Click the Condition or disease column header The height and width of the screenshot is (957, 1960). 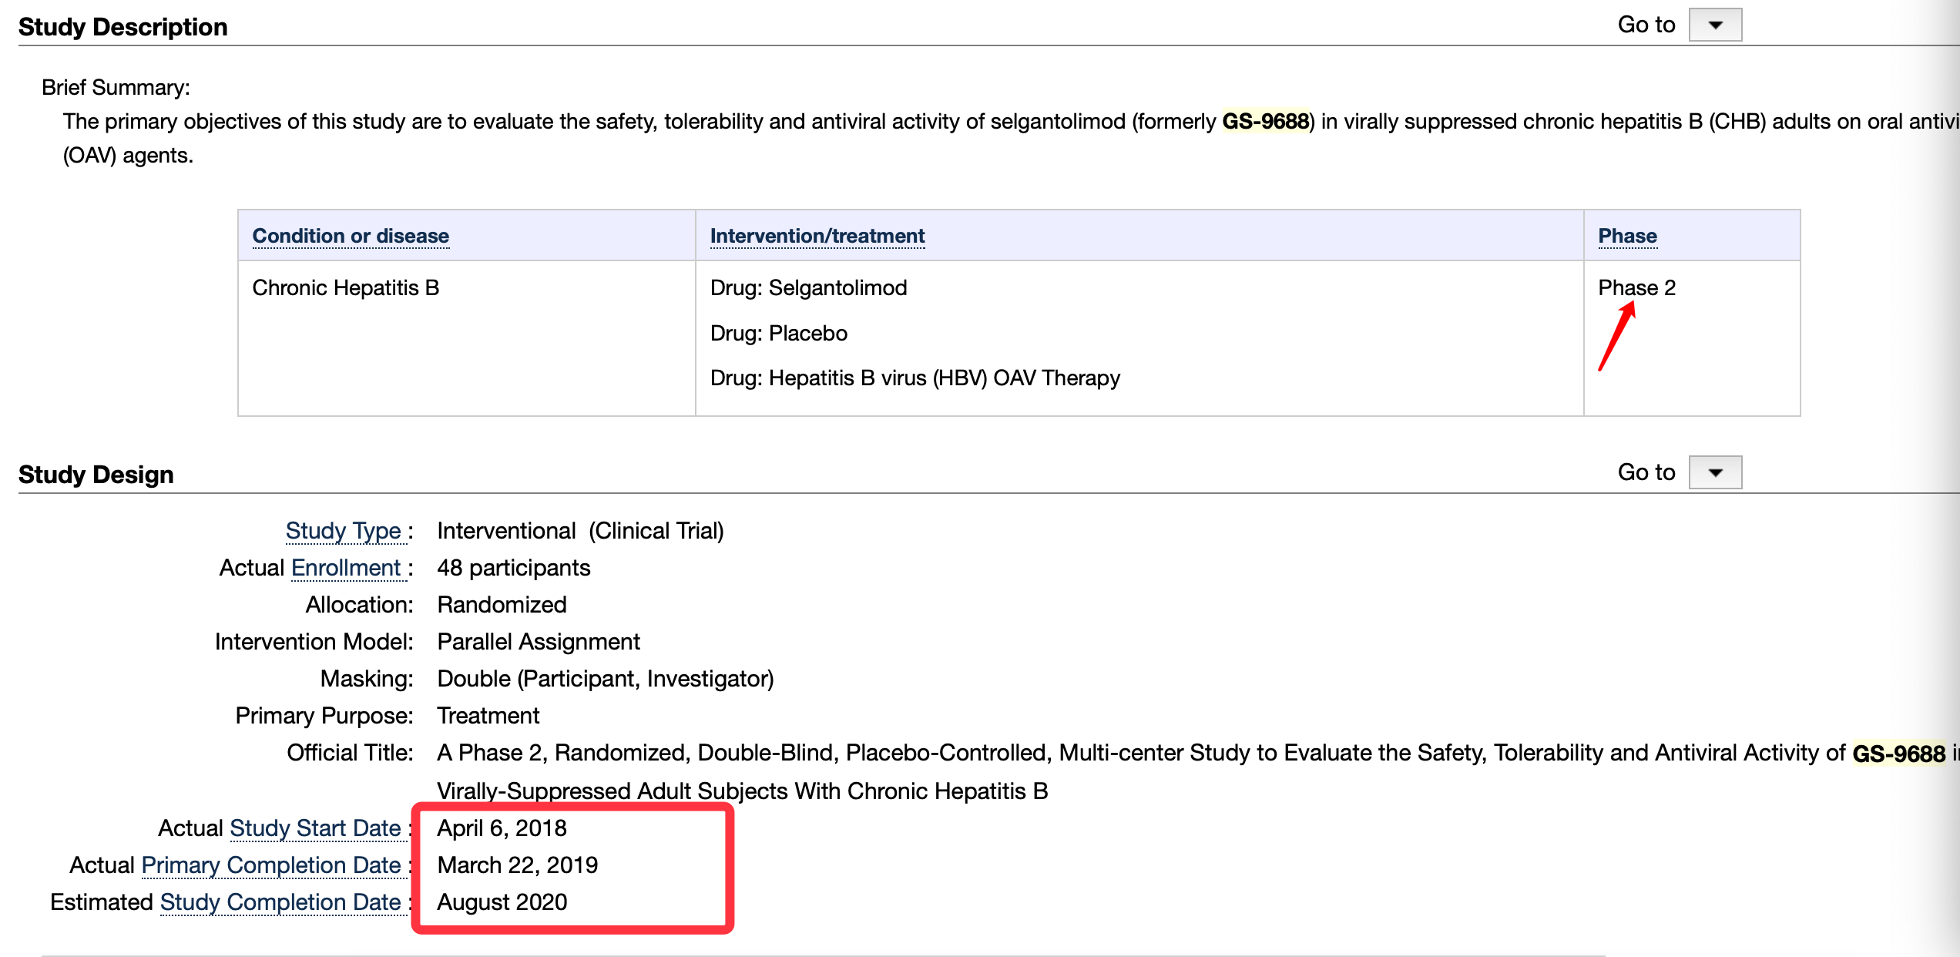click(x=351, y=236)
